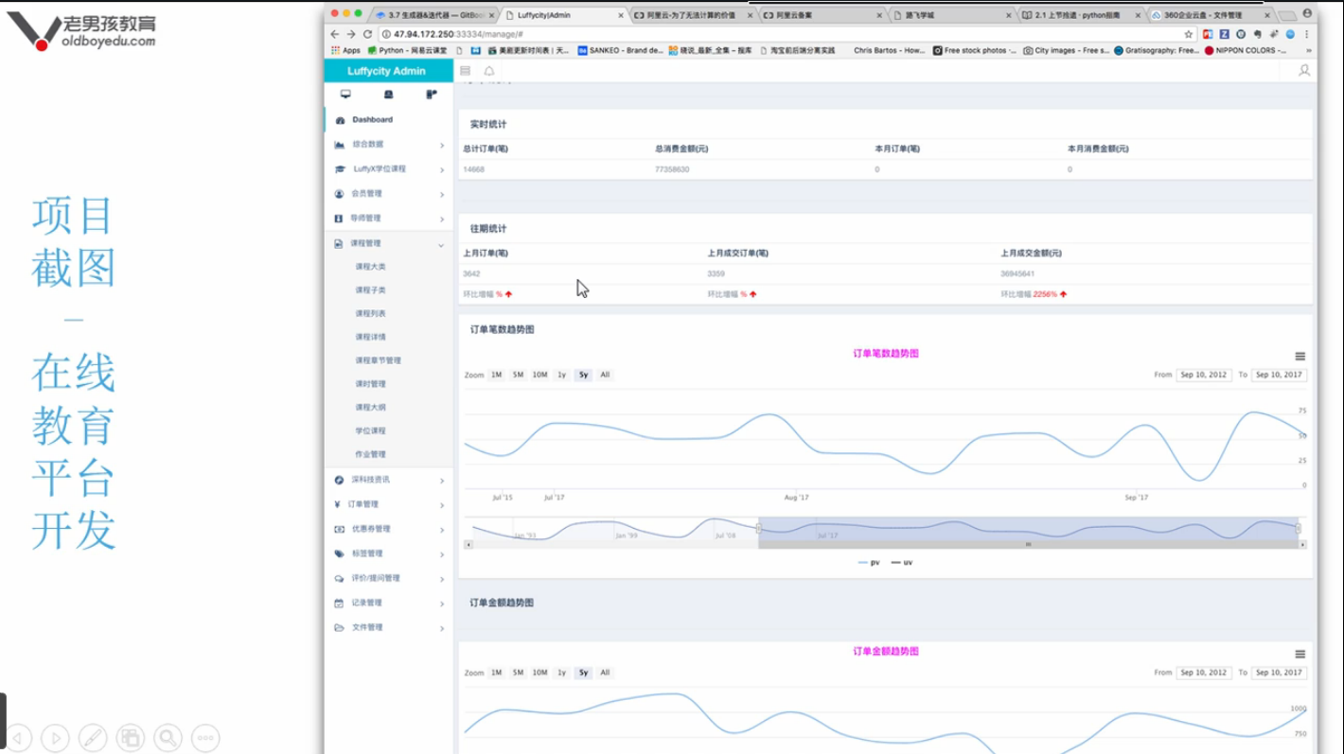The image size is (1344, 754).
Task: Toggle the sidebar menu list icon
Action: click(x=465, y=71)
